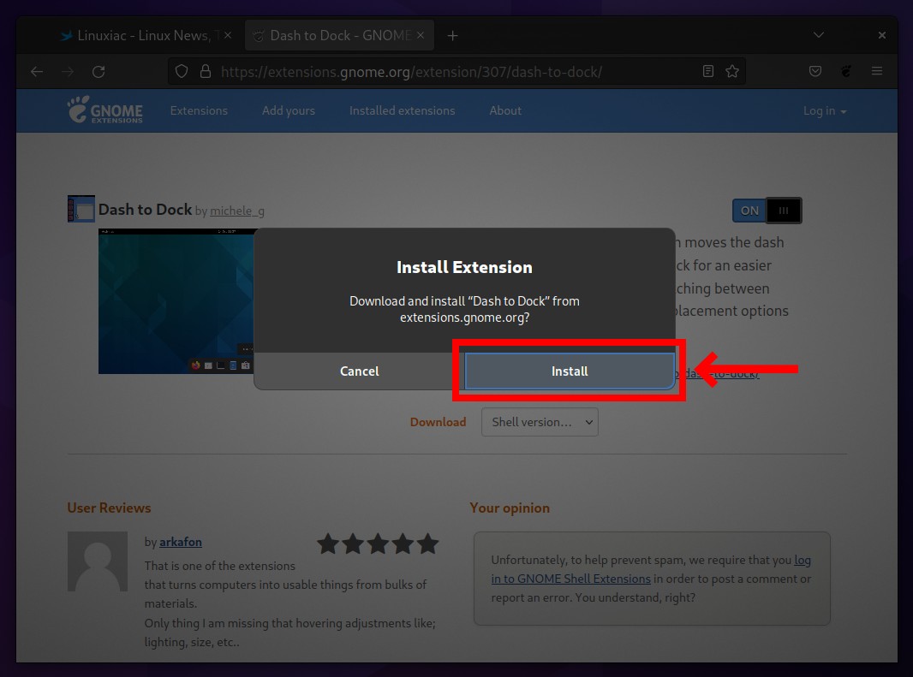Switch to the Linuxiac browser tab
This screenshot has width=913, height=677.
coord(143,35)
